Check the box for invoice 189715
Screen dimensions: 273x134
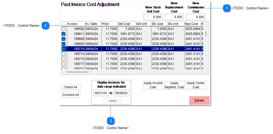click(64, 59)
